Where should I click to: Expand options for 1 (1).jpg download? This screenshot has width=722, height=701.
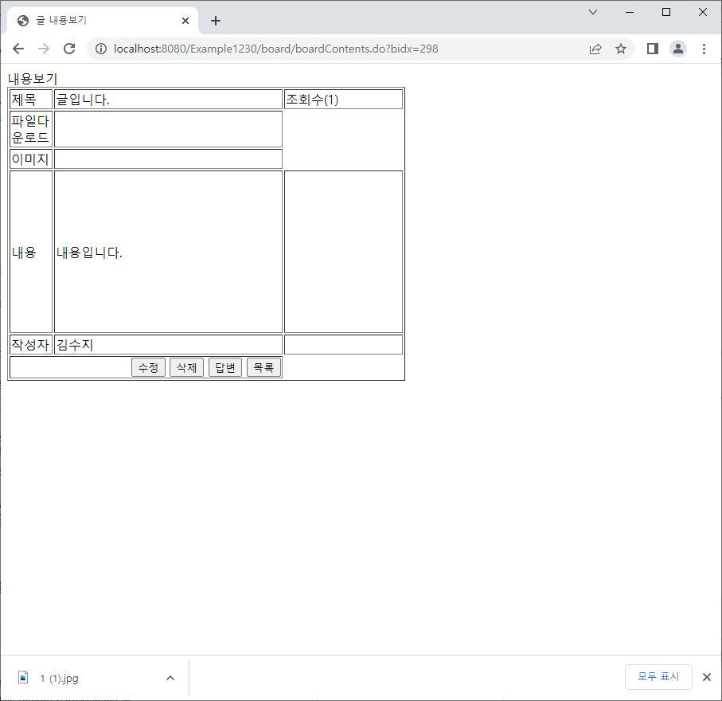[170, 678]
